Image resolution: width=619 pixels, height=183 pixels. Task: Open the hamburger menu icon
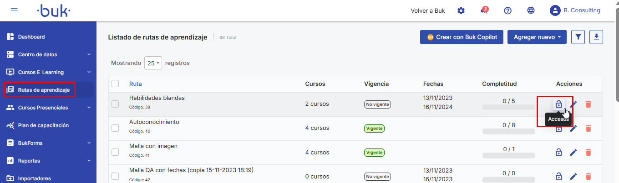(x=14, y=10)
